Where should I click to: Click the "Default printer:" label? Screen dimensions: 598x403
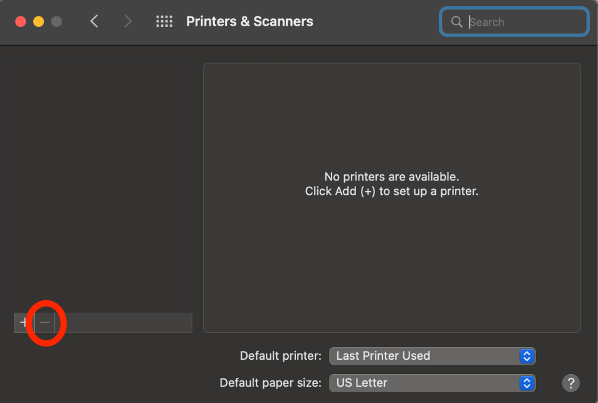280,356
